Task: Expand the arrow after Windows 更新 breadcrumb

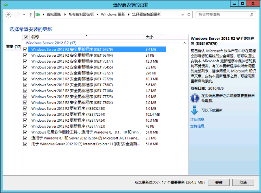Action: [129, 15]
